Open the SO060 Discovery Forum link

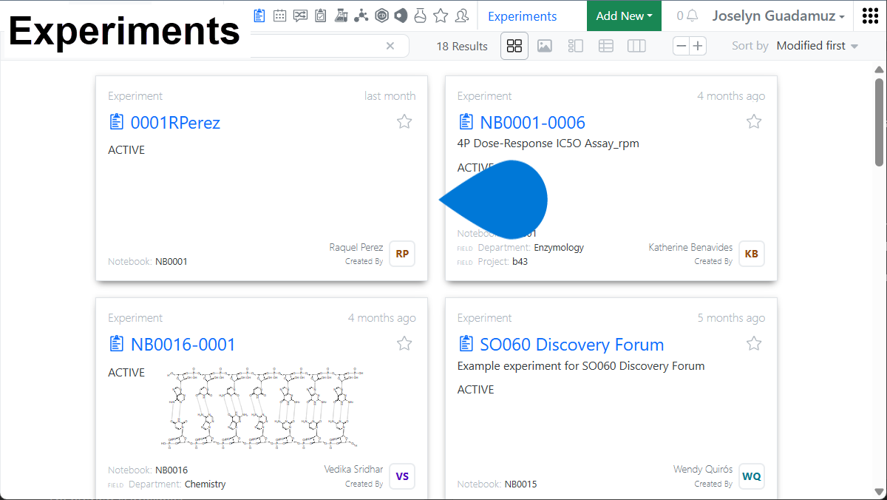571,345
